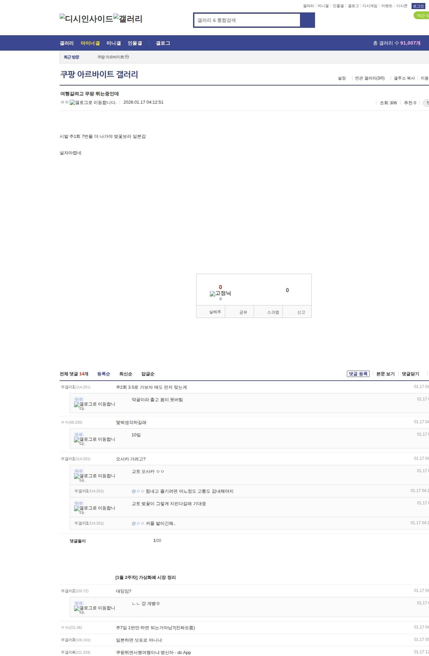
Task: Open the post author's gallog icon
Action: tap(93, 103)
